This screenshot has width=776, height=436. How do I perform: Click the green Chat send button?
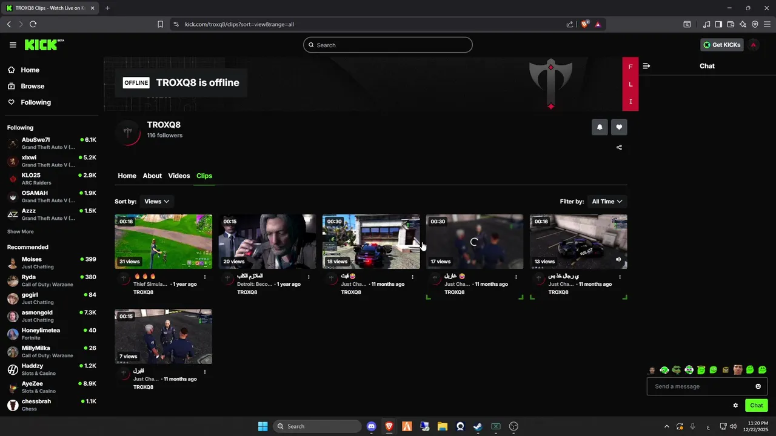757,406
